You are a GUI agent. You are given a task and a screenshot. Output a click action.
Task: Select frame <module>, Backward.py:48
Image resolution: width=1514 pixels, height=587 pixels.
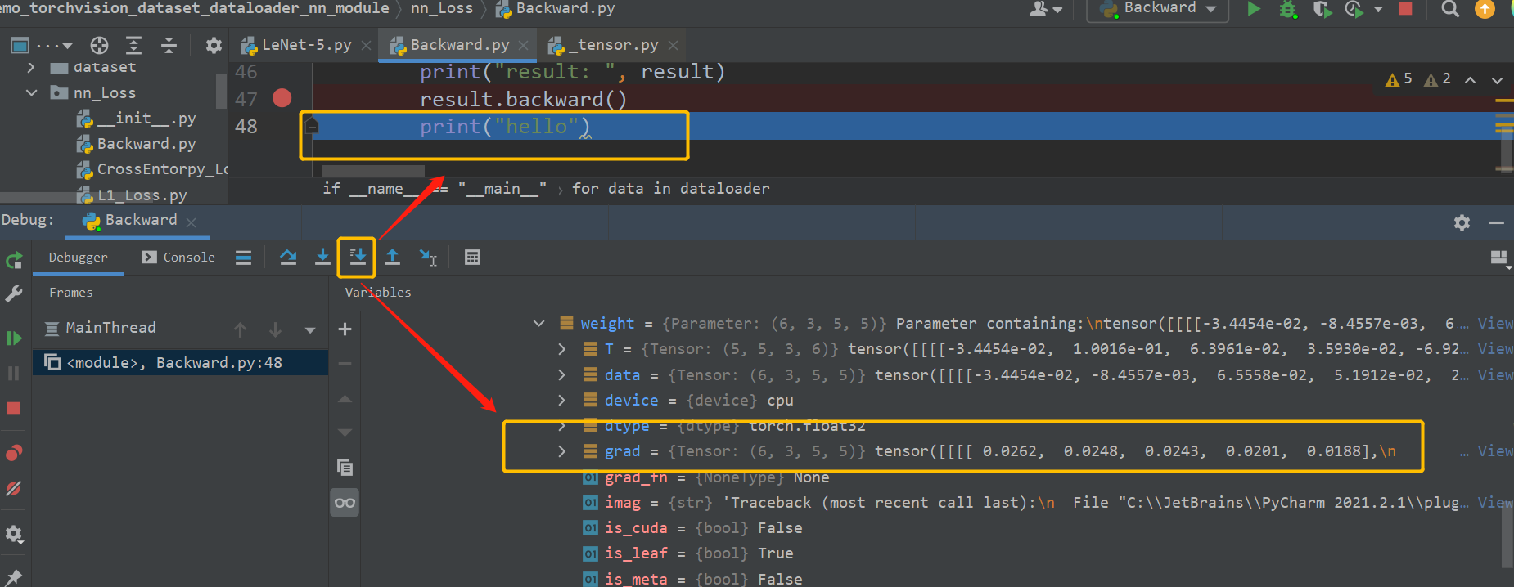click(x=180, y=362)
